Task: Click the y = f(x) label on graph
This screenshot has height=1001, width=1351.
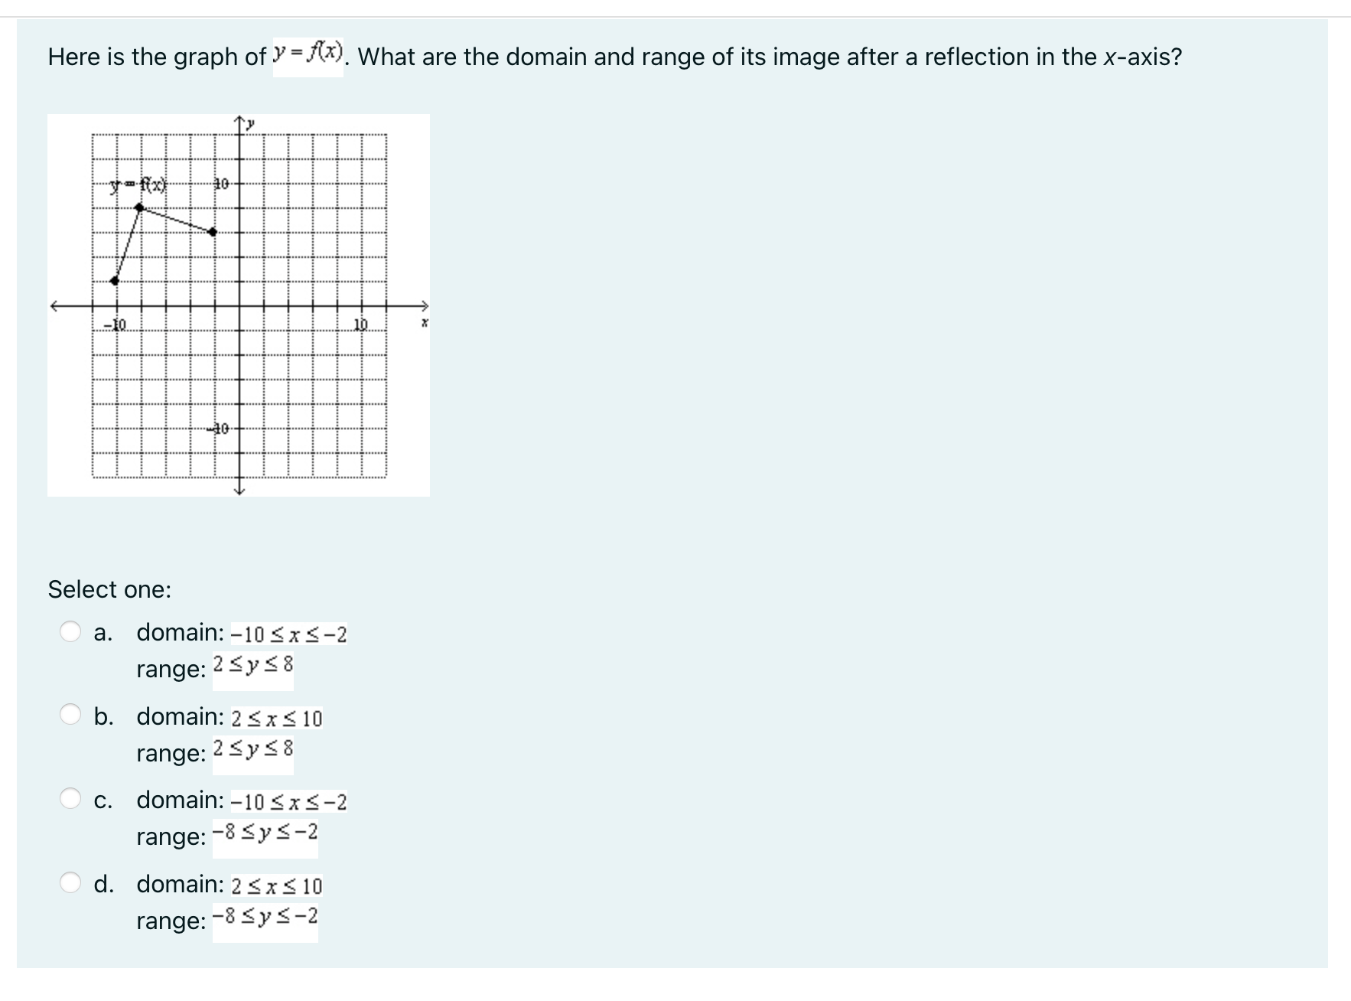Action: (138, 184)
